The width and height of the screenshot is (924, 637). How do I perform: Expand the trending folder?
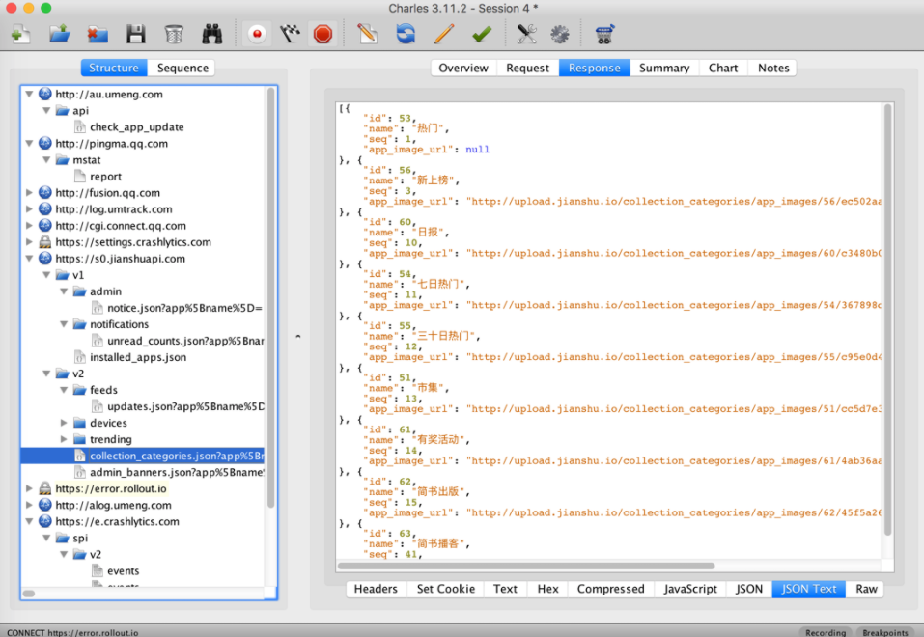pyautogui.click(x=65, y=439)
